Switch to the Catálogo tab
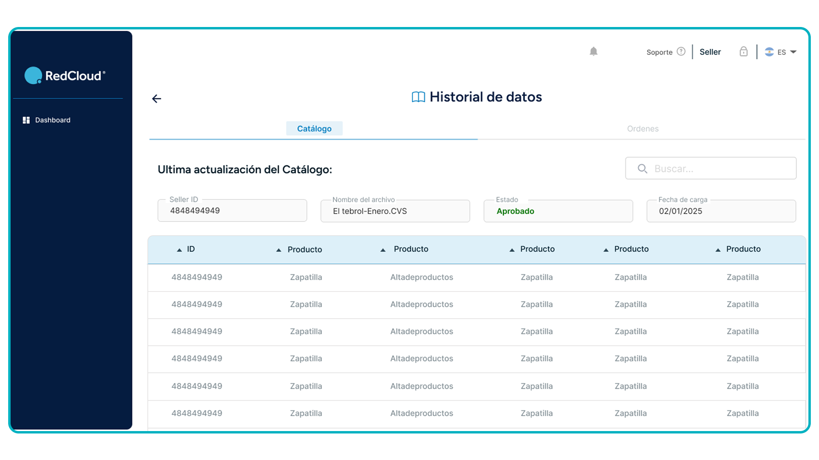Image resolution: width=819 pixels, height=460 pixels. click(314, 129)
